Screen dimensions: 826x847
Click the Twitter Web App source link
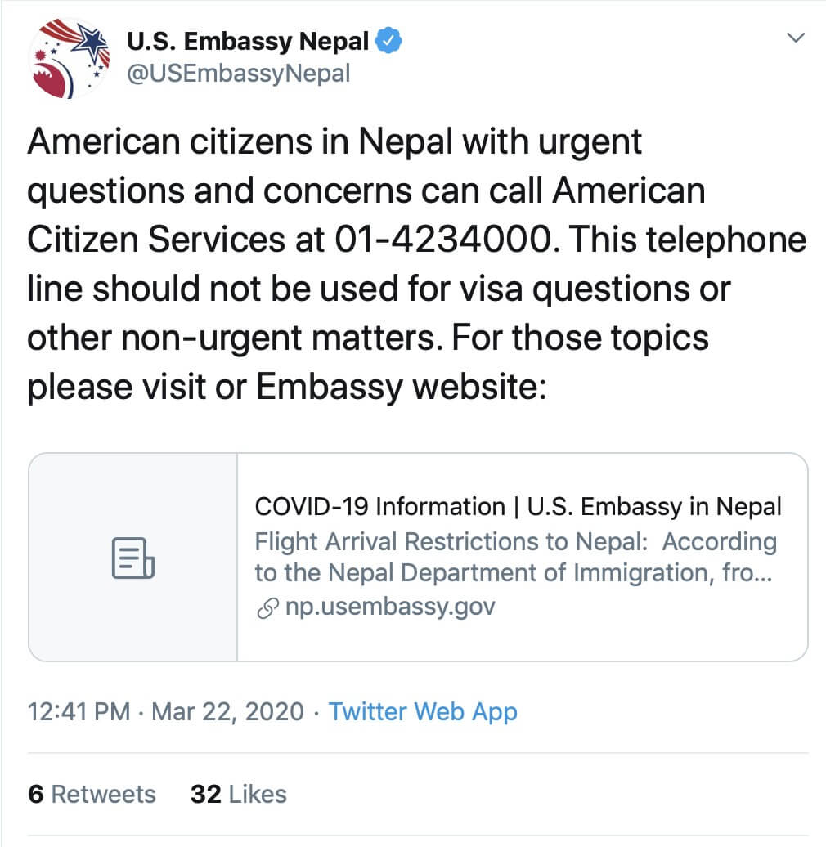click(x=423, y=711)
